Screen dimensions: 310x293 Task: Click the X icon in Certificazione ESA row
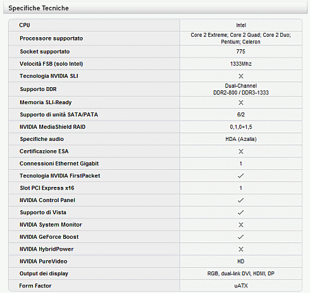(x=241, y=152)
